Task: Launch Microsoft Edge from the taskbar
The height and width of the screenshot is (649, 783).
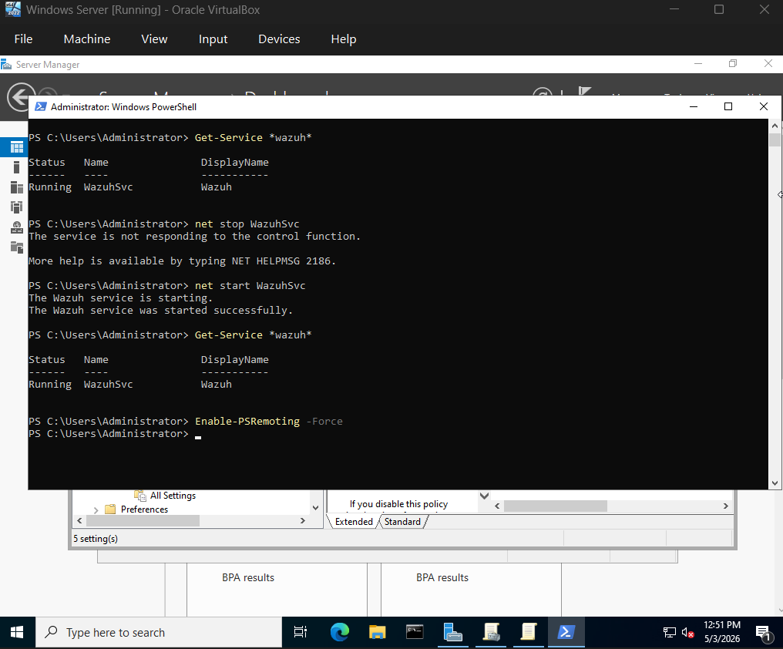Action: pos(340,633)
